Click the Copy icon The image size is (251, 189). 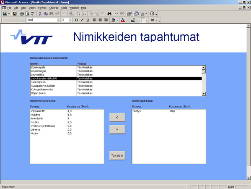tap(46, 14)
